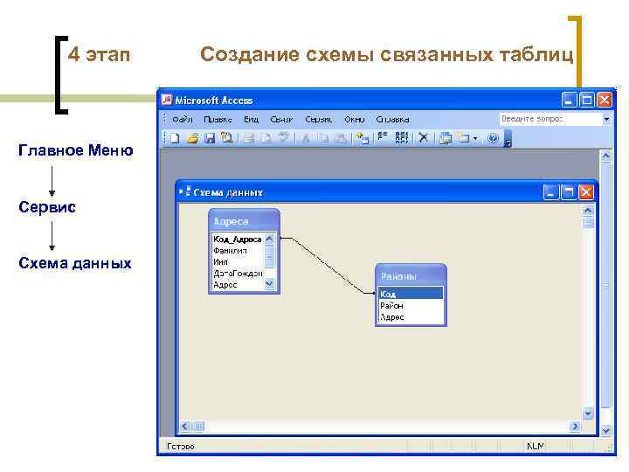The height and width of the screenshot is (472, 629).
Task: Click the Print toolbar icon
Action: point(249,138)
